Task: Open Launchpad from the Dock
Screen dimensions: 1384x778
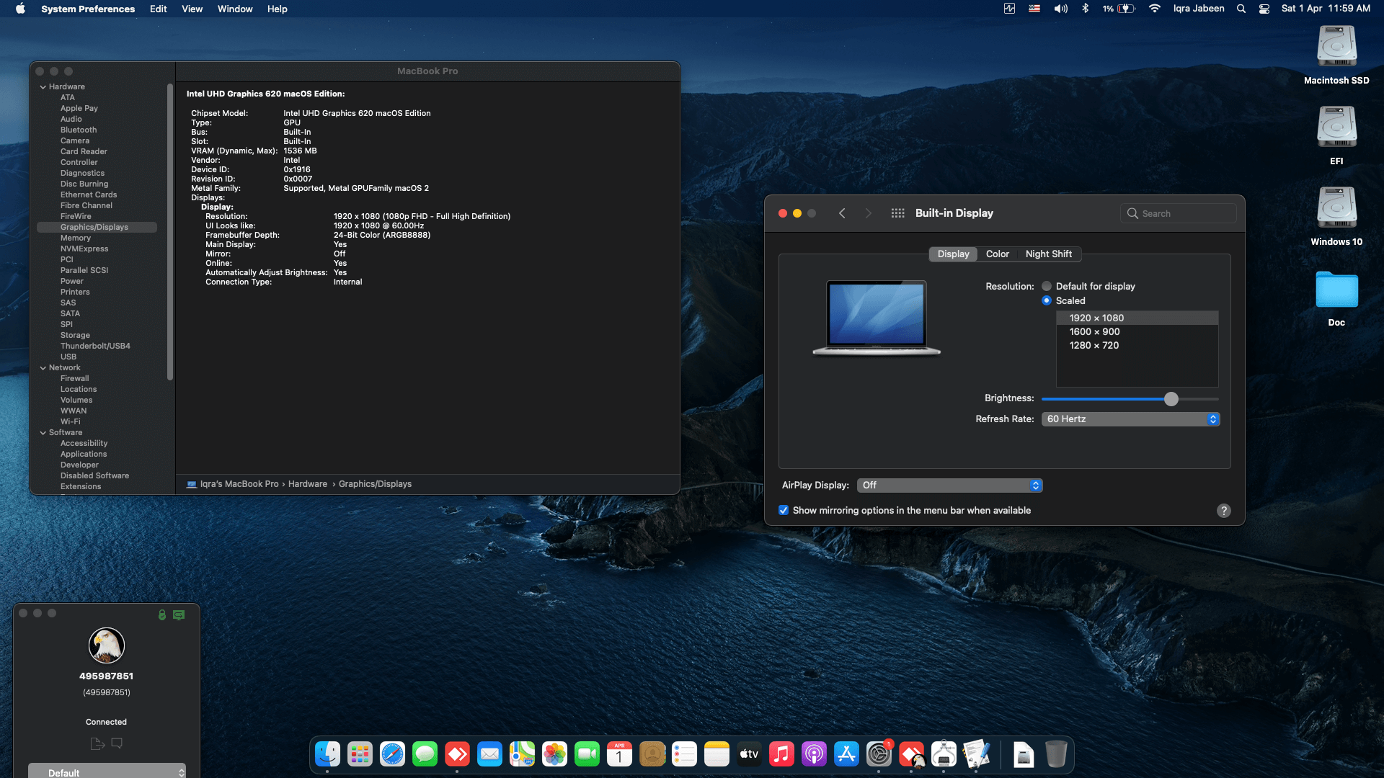Action: [360, 754]
